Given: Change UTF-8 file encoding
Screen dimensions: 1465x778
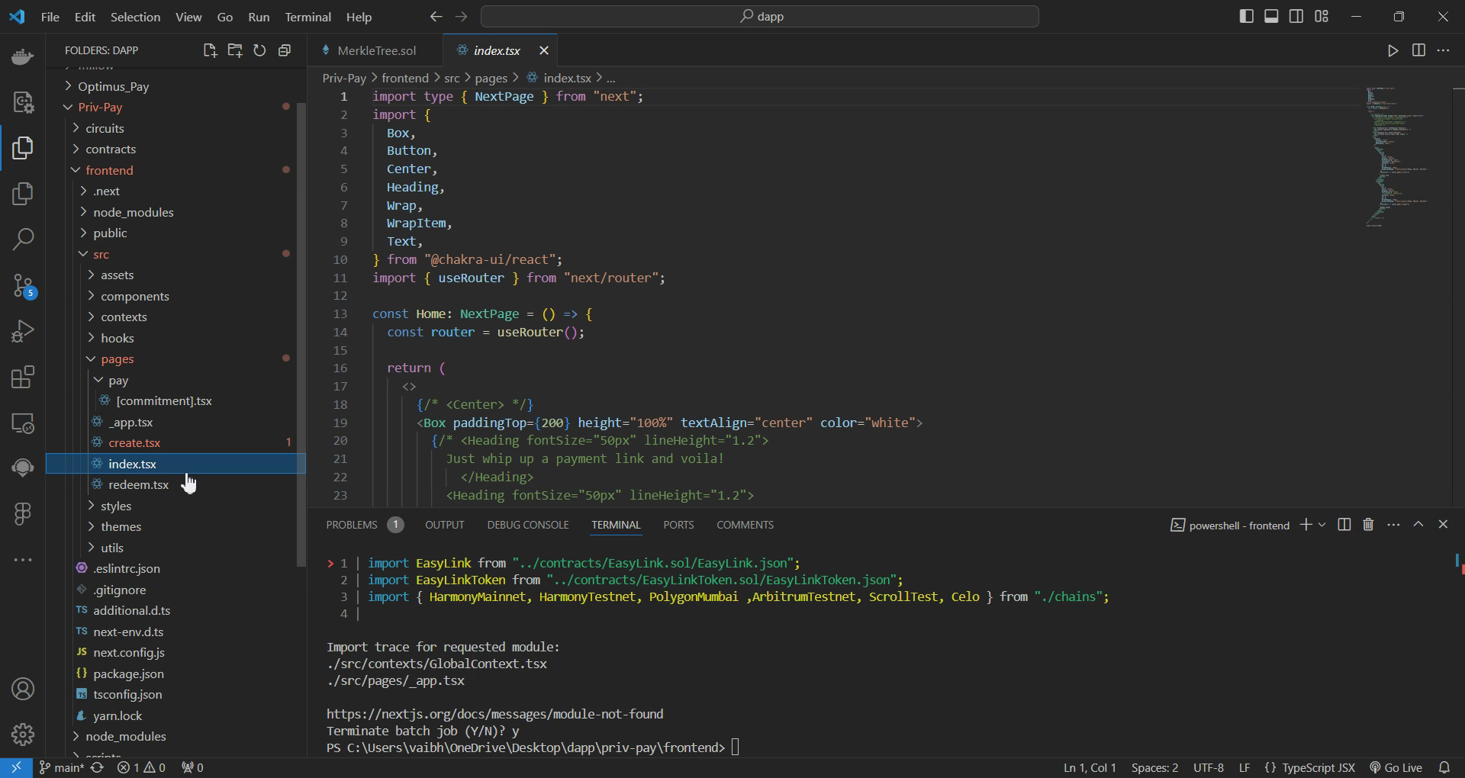Looking at the screenshot, I should click(1208, 768).
